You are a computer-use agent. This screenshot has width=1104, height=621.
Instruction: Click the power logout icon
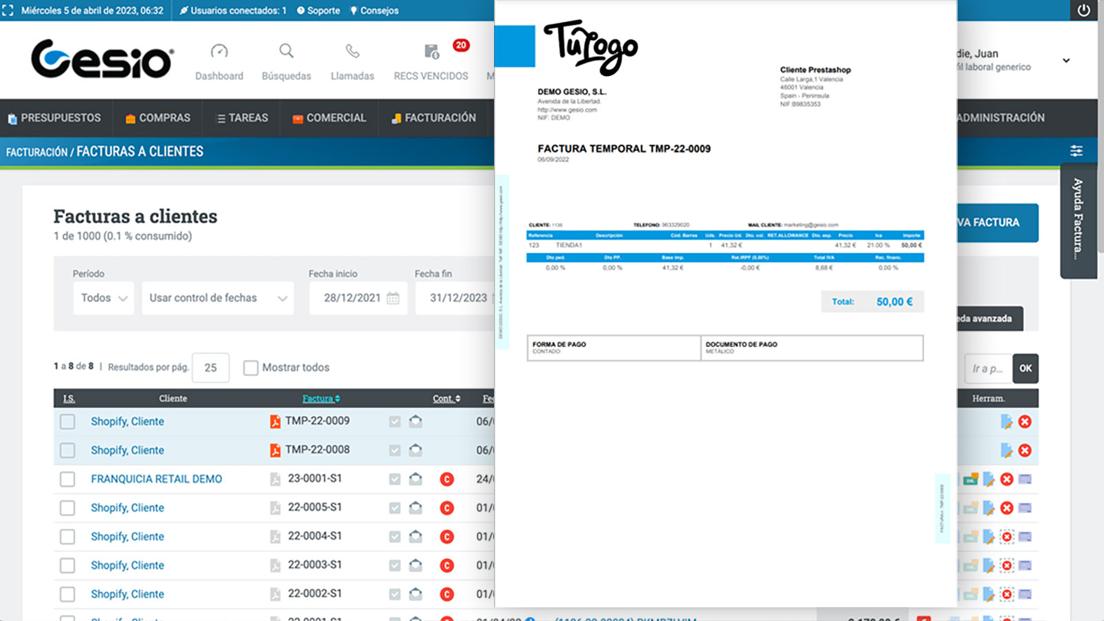click(x=1084, y=10)
